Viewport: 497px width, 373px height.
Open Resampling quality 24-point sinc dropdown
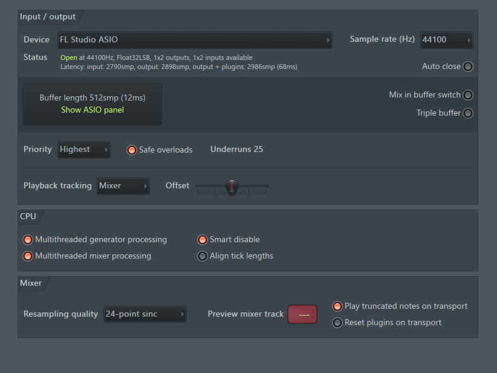pyautogui.click(x=145, y=314)
